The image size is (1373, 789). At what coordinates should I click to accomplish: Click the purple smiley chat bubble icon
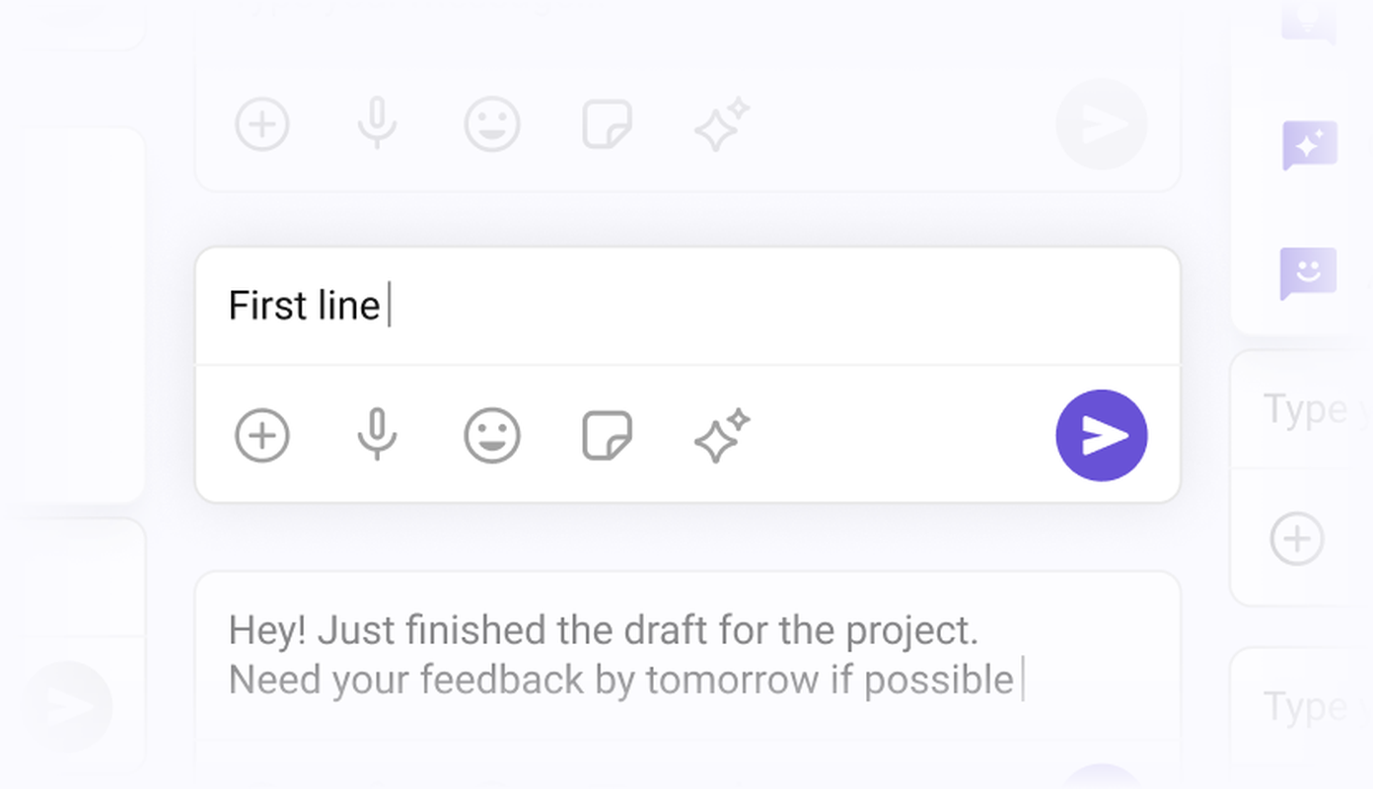click(1309, 272)
